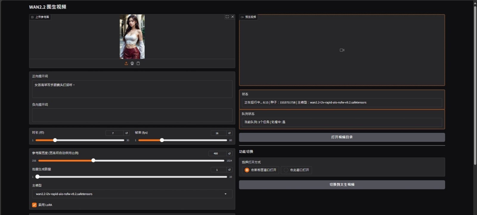477x215 pixels.
Task: Click the 负向提示词 text box
Action: click(x=132, y=115)
